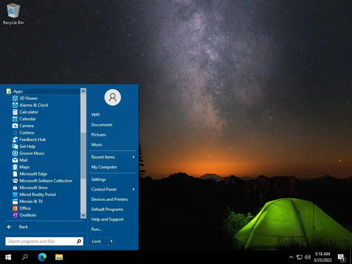Viewport: 352px width, 264px height.
Task: Open Devices and Printers
Action: pyautogui.click(x=110, y=199)
